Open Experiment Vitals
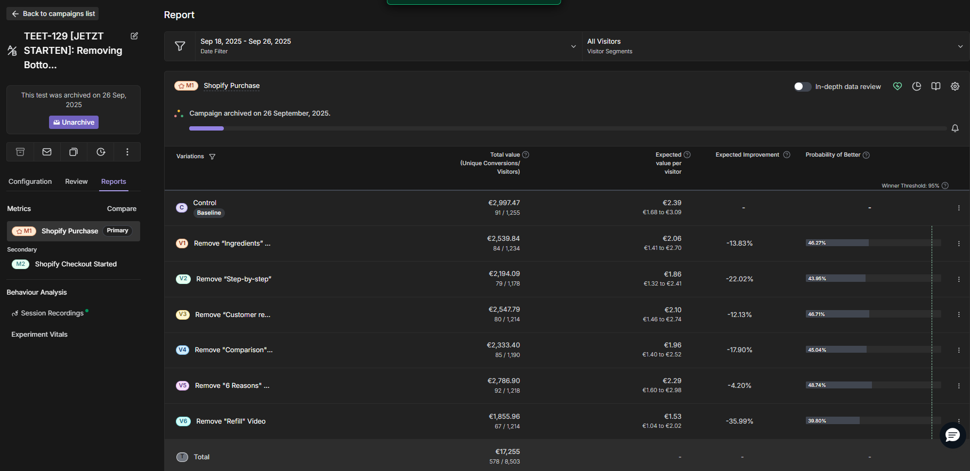Screen dimensions: 970x471 (x=39, y=335)
